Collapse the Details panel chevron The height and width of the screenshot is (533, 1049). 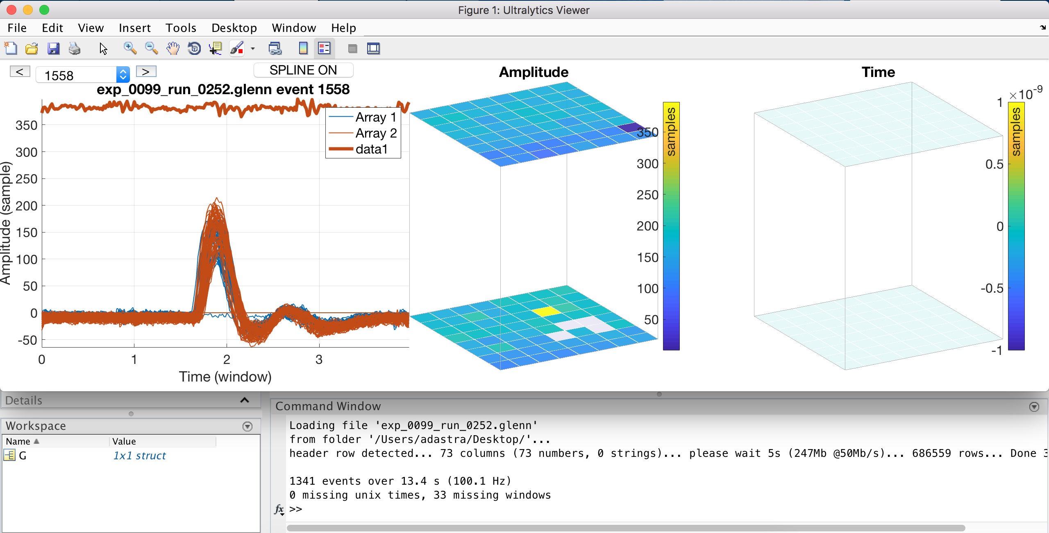click(245, 400)
